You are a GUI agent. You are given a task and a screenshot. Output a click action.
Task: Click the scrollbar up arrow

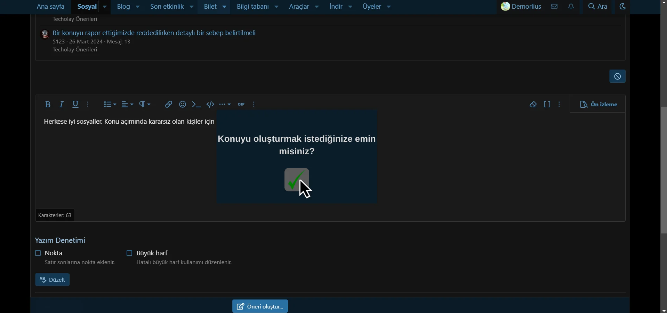tap(664, 3)
